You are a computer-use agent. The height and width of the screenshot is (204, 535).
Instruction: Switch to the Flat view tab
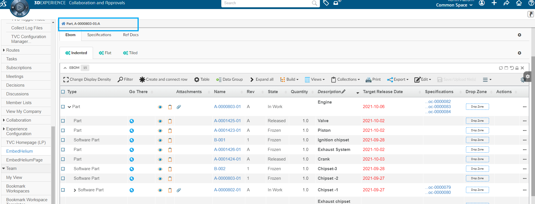105,53
